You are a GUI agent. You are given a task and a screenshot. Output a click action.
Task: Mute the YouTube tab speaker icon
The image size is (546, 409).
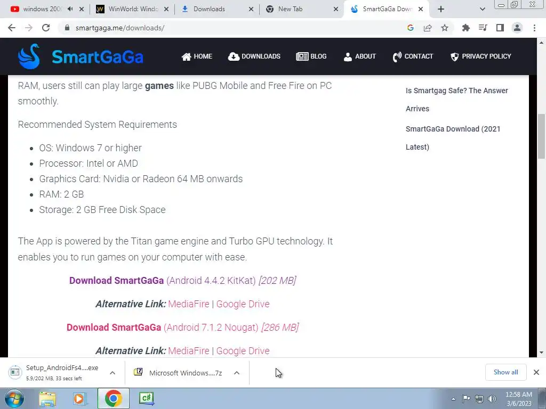(70, 9)
